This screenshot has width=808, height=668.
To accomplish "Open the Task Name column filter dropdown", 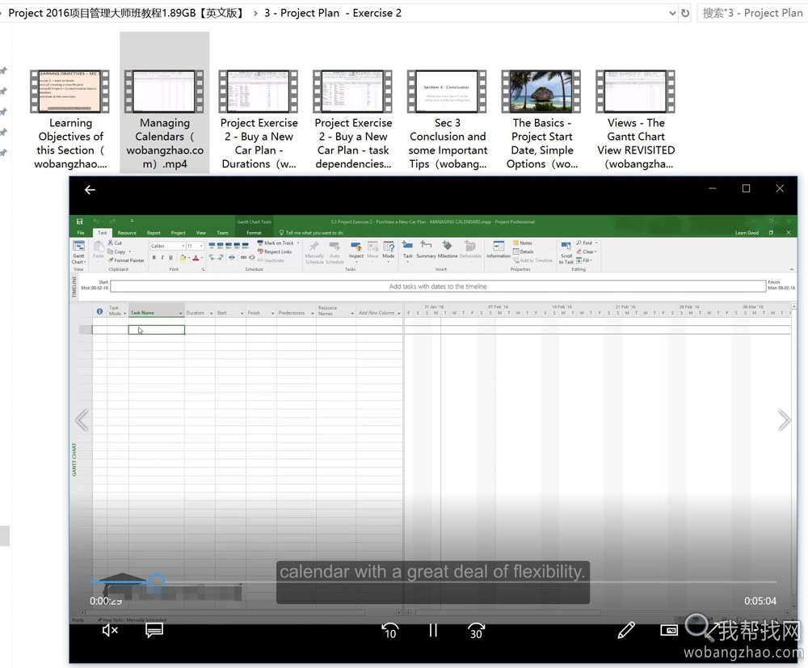I will (180, 313).
